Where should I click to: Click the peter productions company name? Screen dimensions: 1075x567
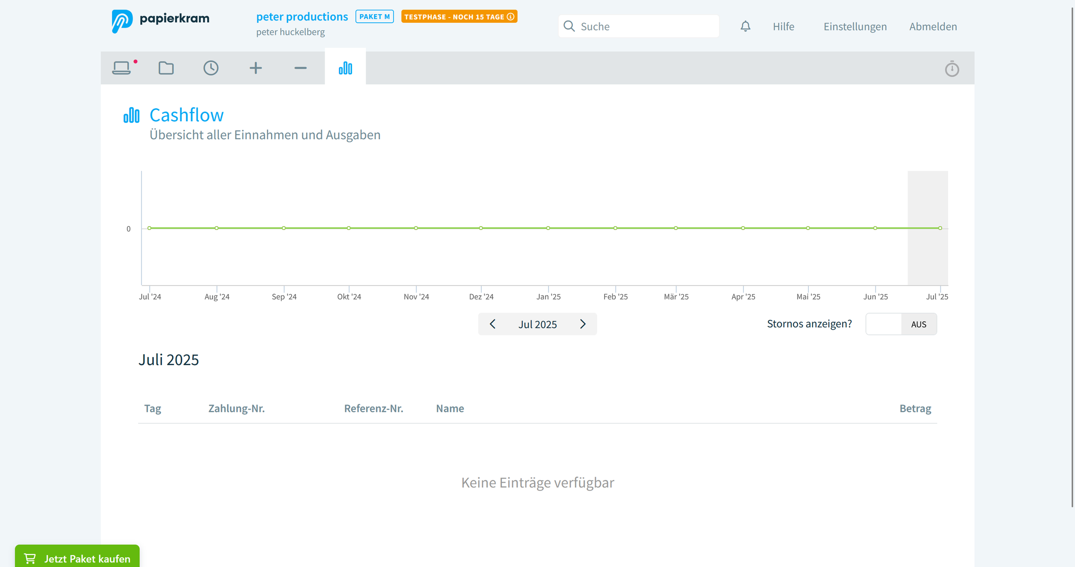302,17
